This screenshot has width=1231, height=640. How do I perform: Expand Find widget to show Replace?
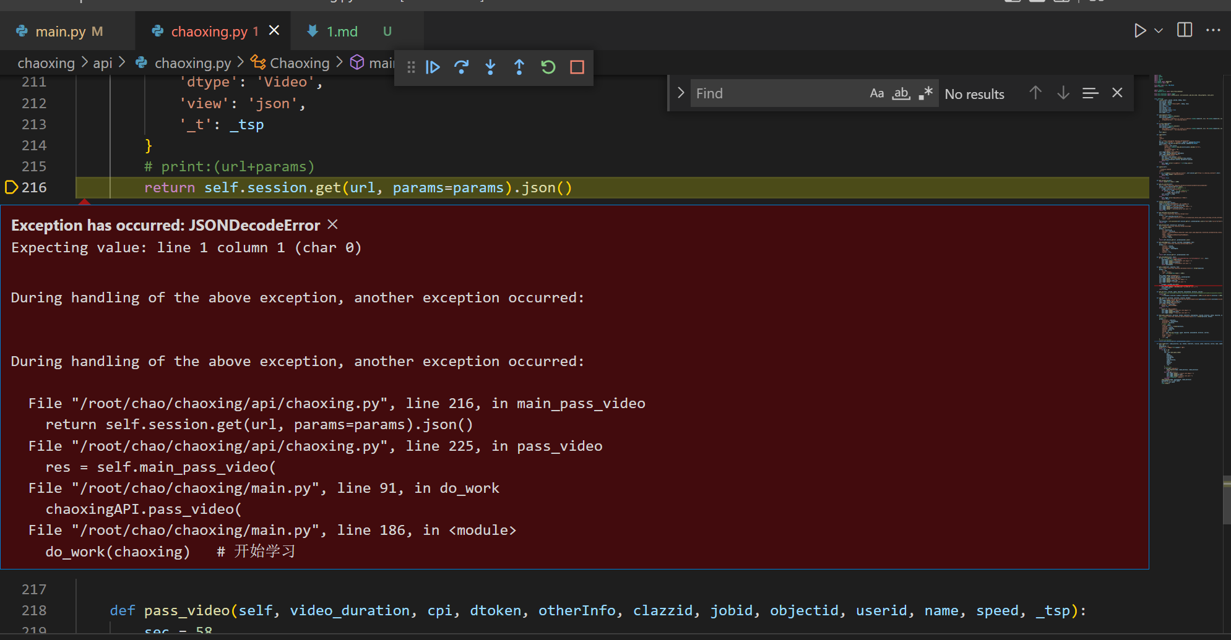(680, 93)
